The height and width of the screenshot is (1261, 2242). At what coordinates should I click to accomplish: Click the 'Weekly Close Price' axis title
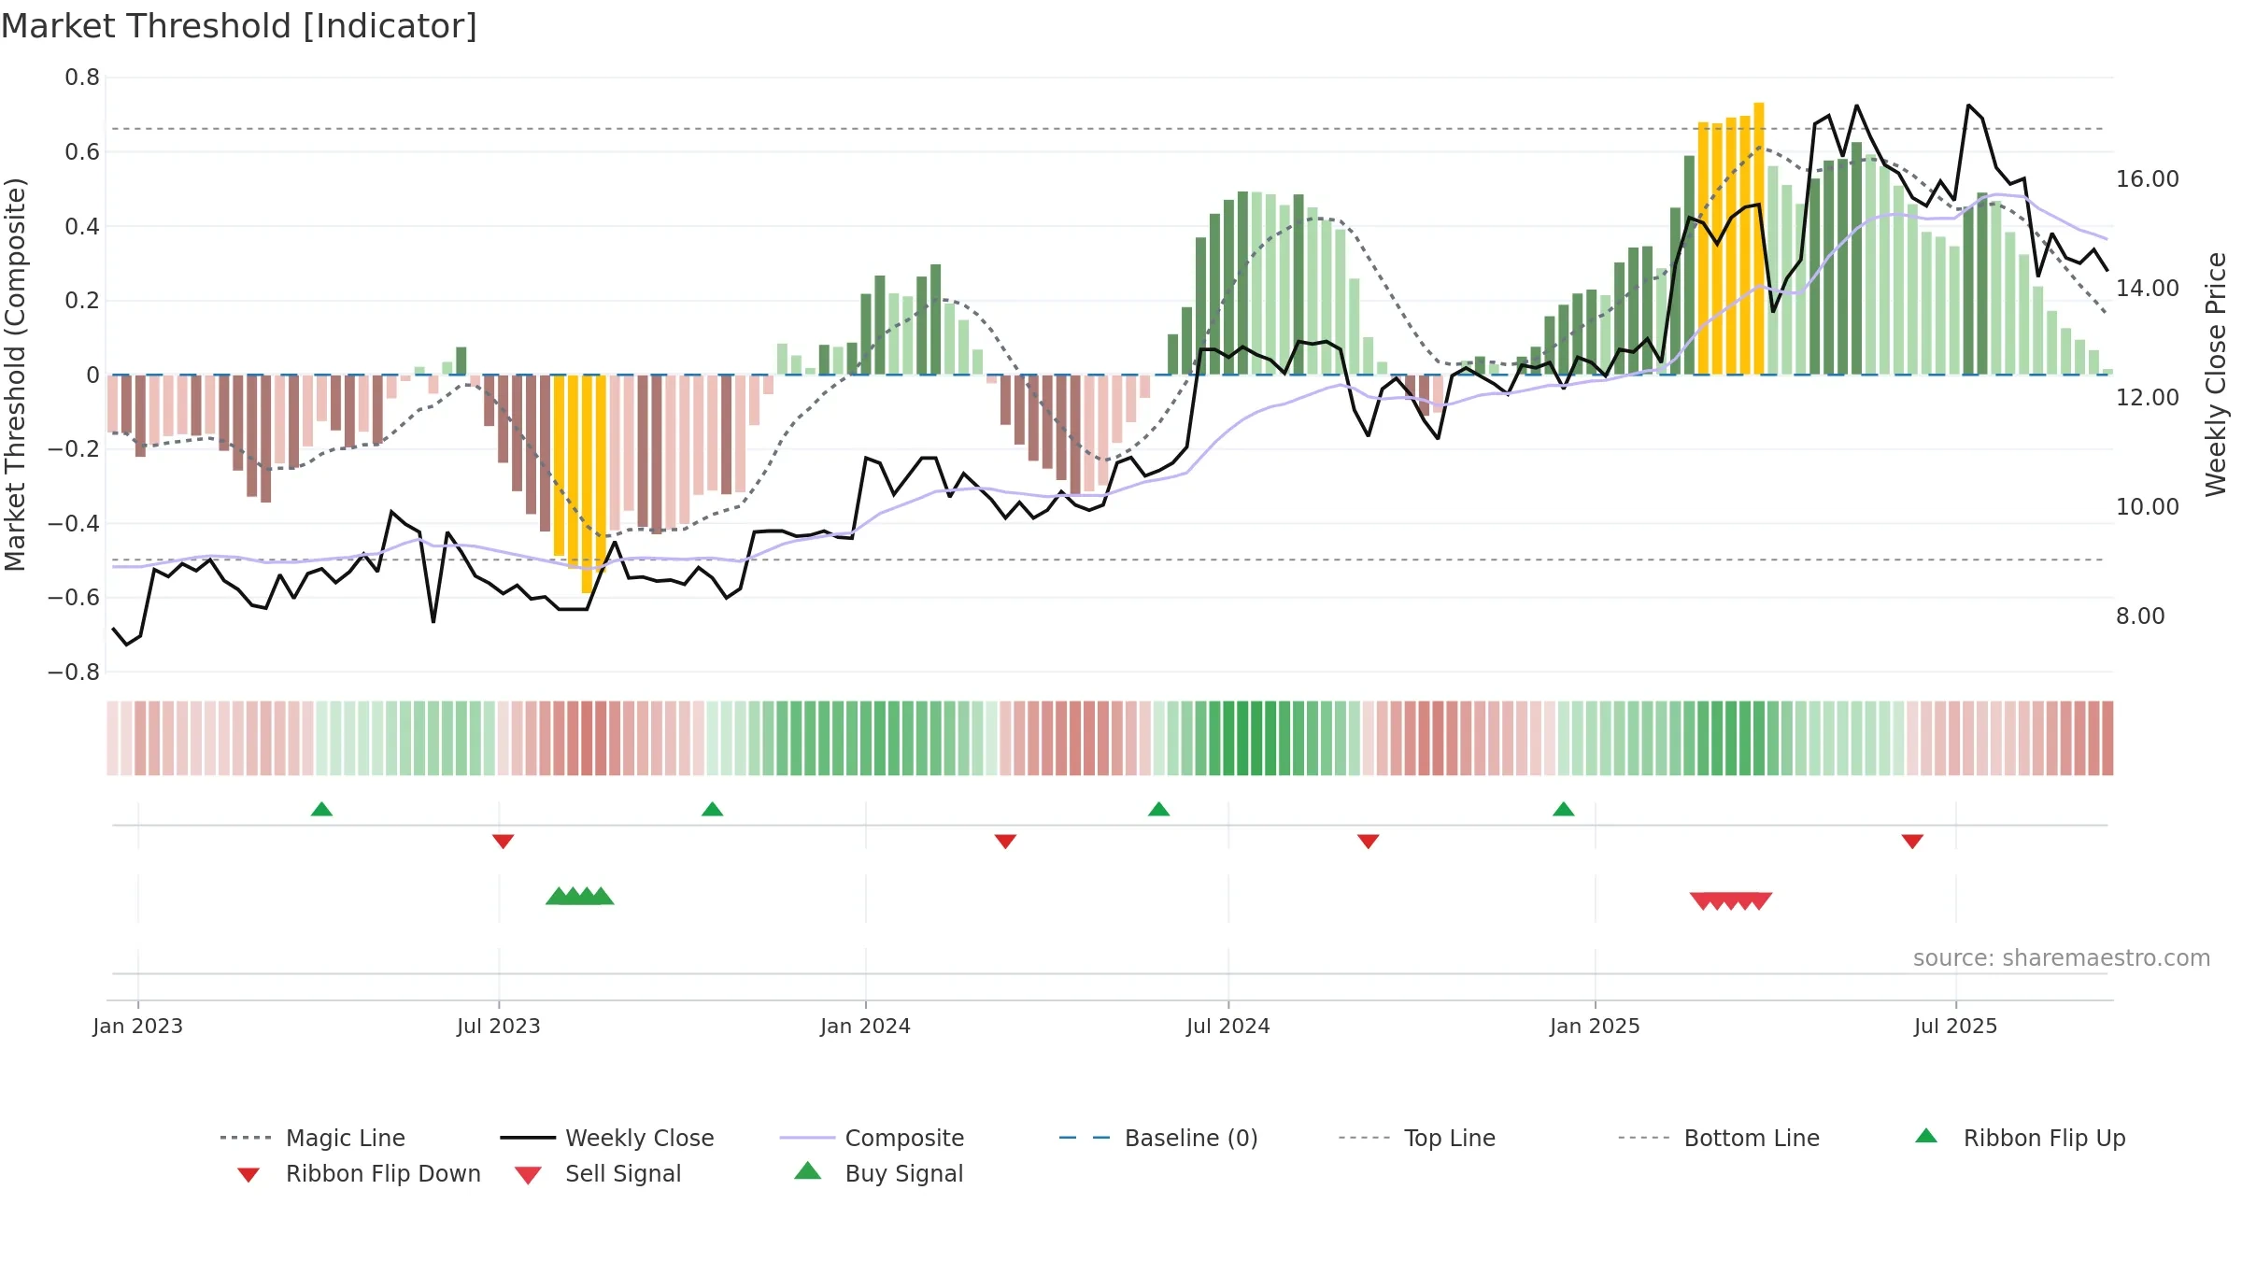pyautogui.click(x=2216, y=375)
